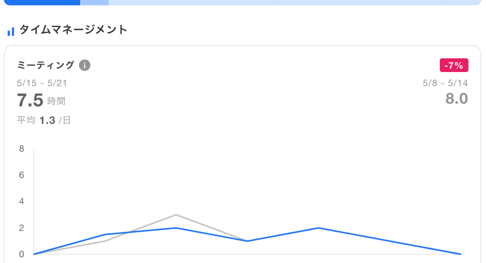This screenshot has height=263, width=486.
Task: Toggle the 平均 1.3 /日 average display
Action: click(x=44, y=120)
